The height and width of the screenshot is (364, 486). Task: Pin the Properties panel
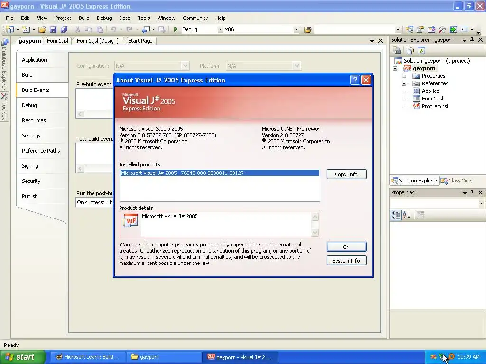coord(472,192)
